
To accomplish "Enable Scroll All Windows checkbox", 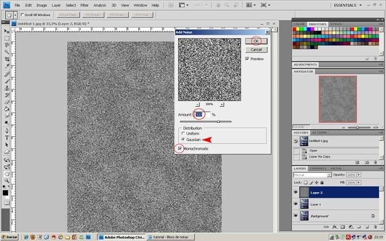I will (x=22, y=15).
